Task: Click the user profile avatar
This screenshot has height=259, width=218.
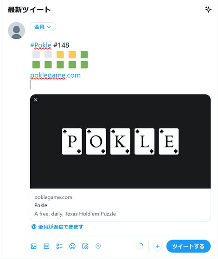Action: 16,31
